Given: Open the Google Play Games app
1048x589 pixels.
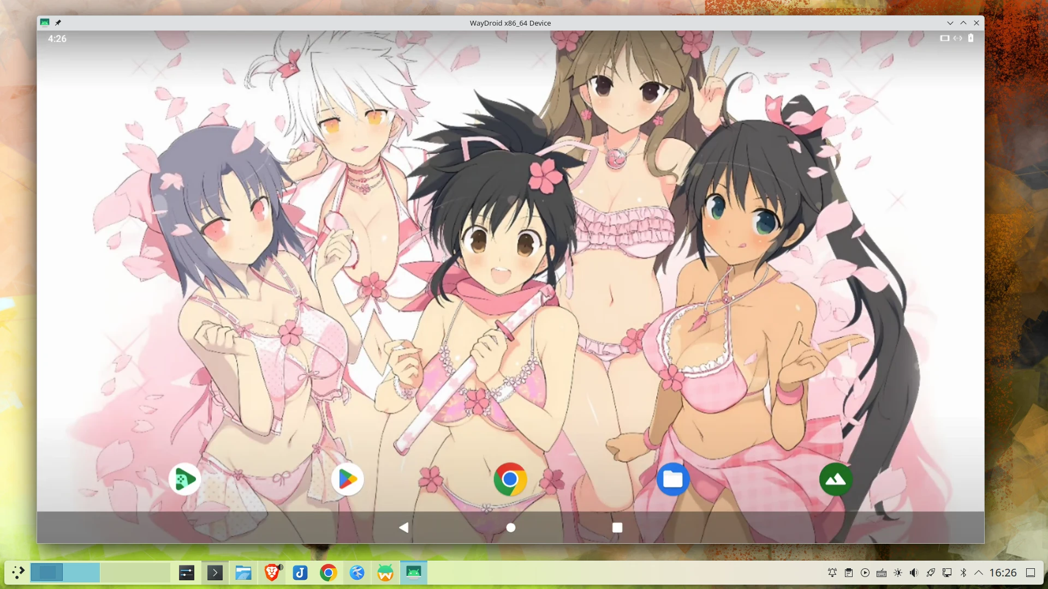Looking at the screenshot, I should point(184,479).
